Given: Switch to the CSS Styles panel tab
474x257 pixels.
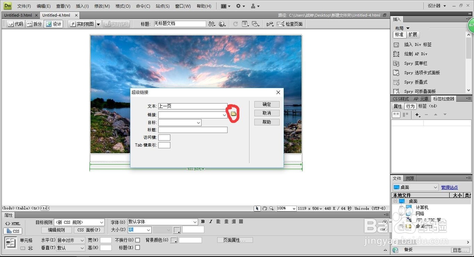Looking at the screenshot, I should [401, 99].
